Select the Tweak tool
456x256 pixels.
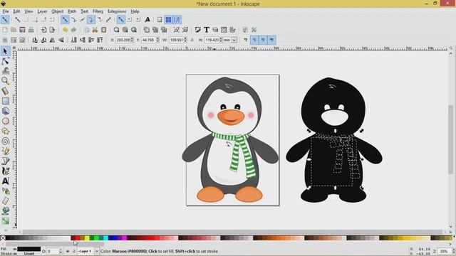point(5,71)
